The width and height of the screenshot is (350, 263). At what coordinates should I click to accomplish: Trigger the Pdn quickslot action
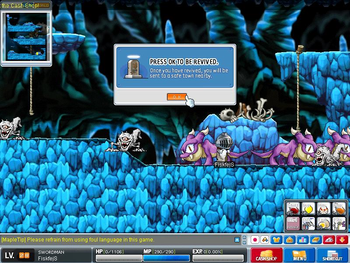tap(339, 224)
